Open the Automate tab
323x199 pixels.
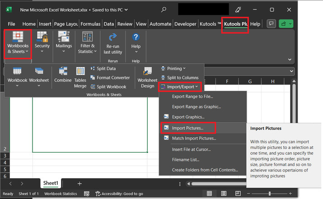pyautogui.click(x=160, y=24)
